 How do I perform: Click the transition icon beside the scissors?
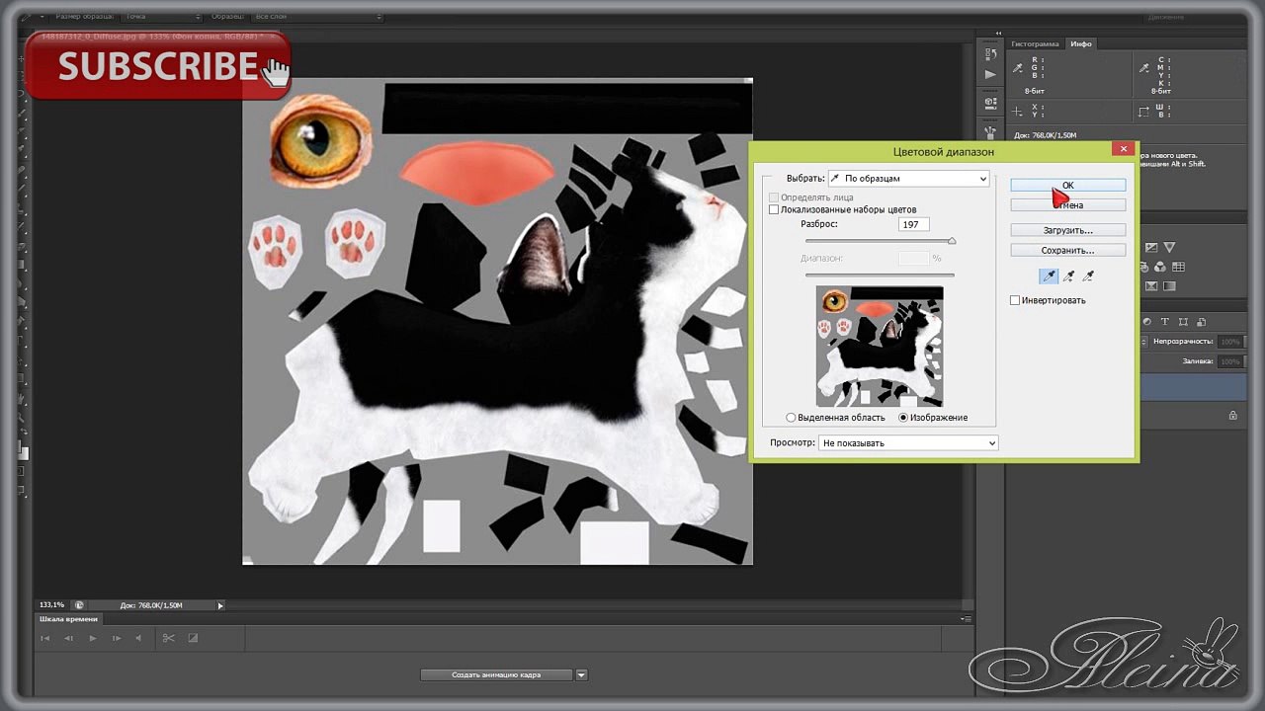(193, 638)
